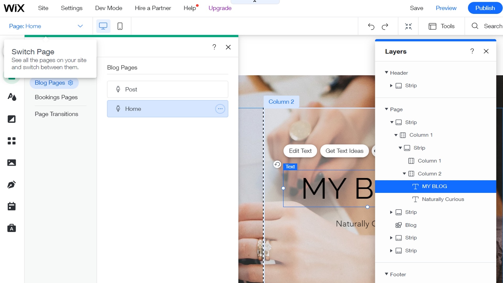This screenshot has width=503, height=283.
Task: Expand Header Strip layer
Action: pos(391,86)
